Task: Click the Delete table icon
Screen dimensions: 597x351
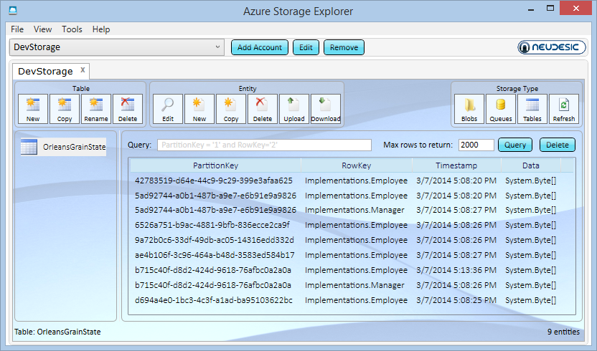Action: pos(128,109)
